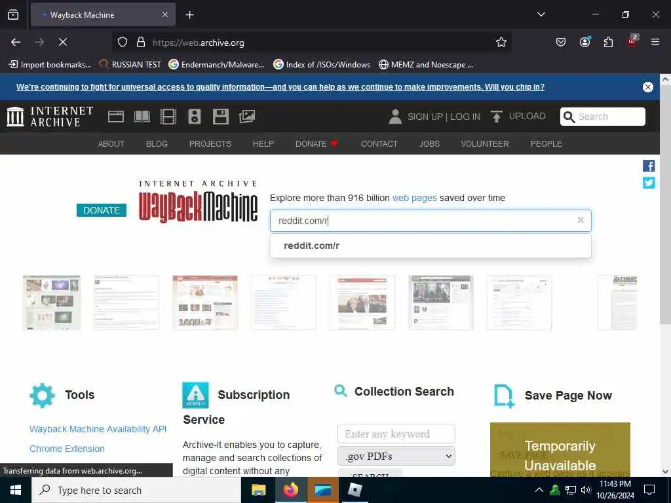This screenshot has width=671, height=503.
Task: Open the volume speaker tray icon
Action: point(586,490)
